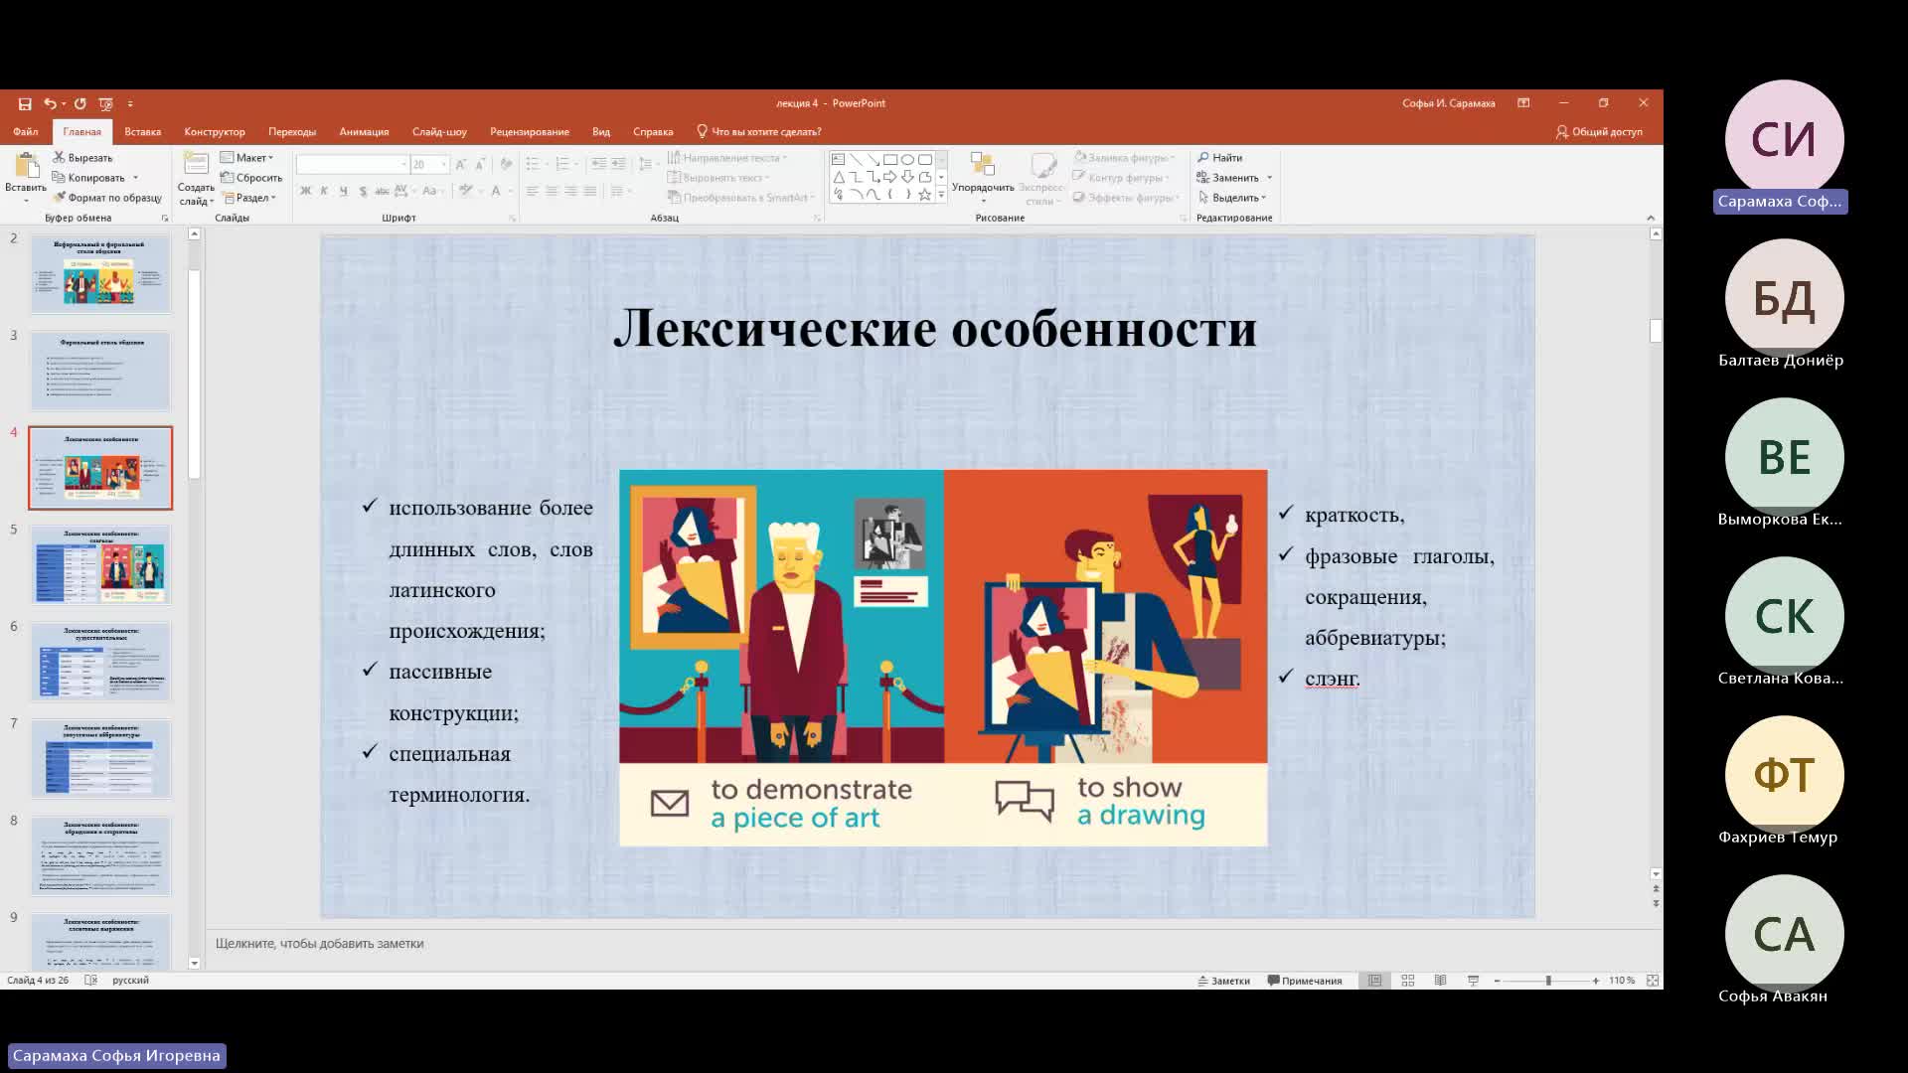This screenshot has height=1073, width=1908.
Task: Switch to the Переходы ribbon tab
Action: click(292, 131)
